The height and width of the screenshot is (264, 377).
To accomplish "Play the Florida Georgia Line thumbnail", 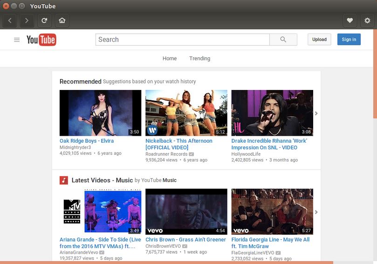I will coord(272,212).
